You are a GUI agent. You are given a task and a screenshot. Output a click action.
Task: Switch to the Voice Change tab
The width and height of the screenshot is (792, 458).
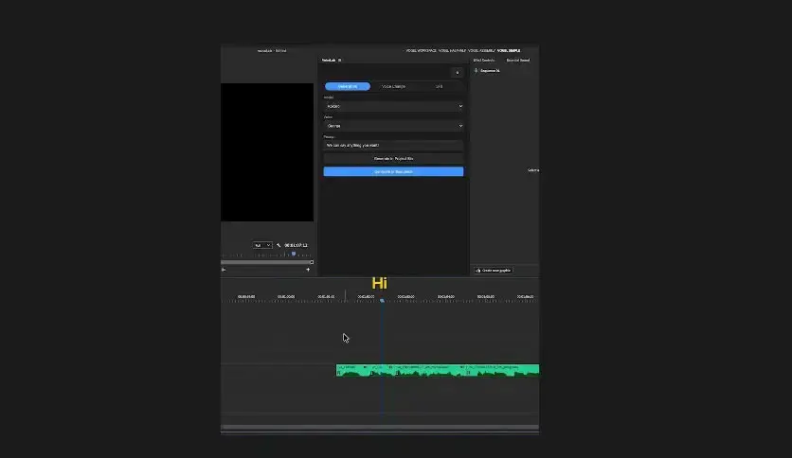[393, 86]
